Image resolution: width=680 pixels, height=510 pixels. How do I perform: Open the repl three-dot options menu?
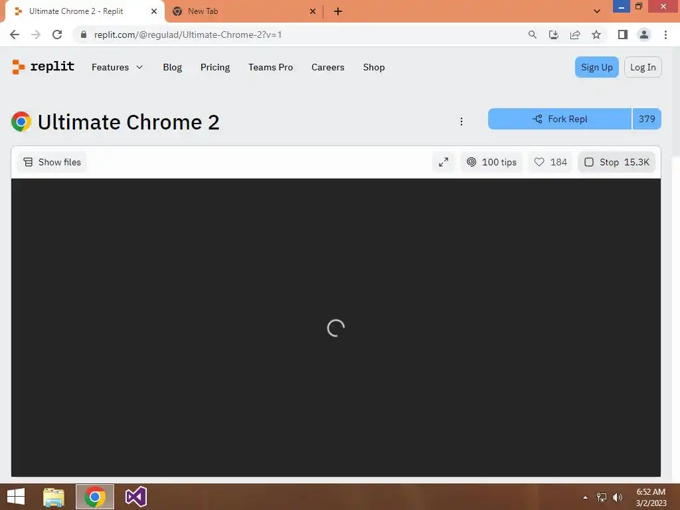pos(462,122)
